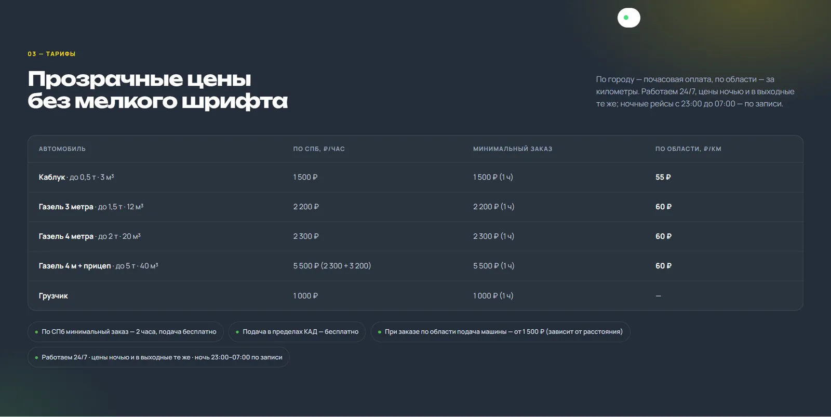Click the chip "Подача в пределах КАД — бесплатно"
Image resolution: width=831 pixels, height=417 pixels.
[297, 332]
